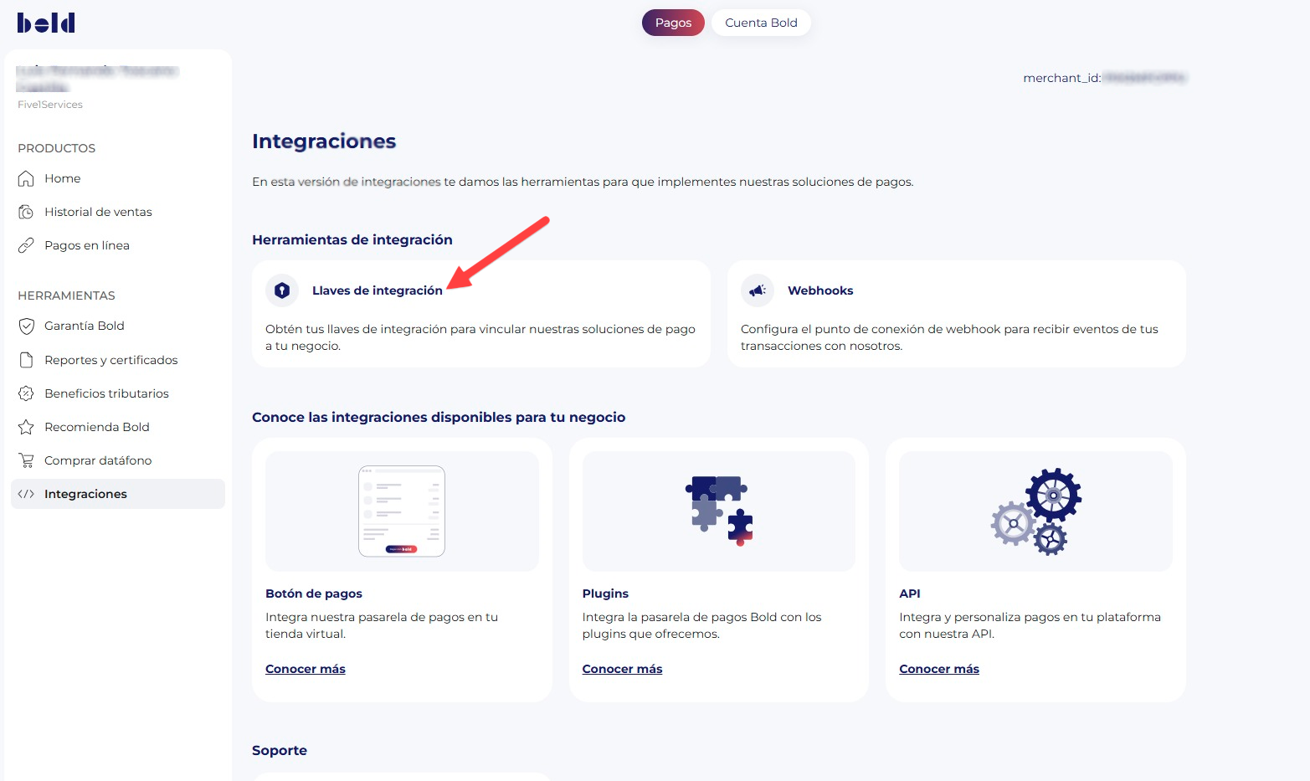The height and width of the screenshot is (781, 1310).
Task: Click the Bold logo
Action: point(46,23)
